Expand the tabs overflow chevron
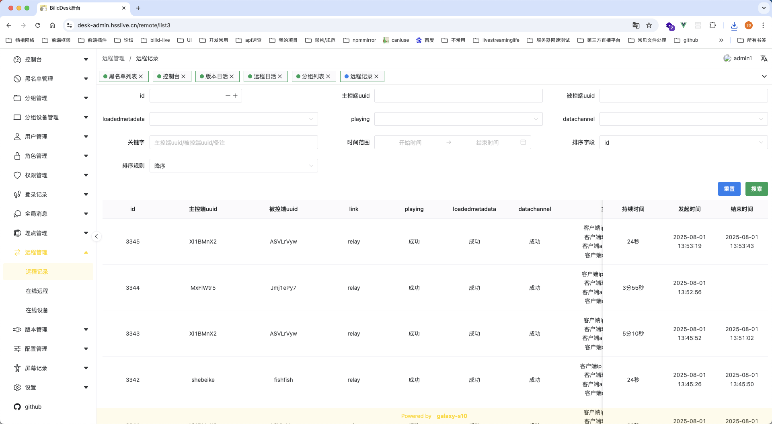Viewport: 772px width, 424px height. coord(764,76)
